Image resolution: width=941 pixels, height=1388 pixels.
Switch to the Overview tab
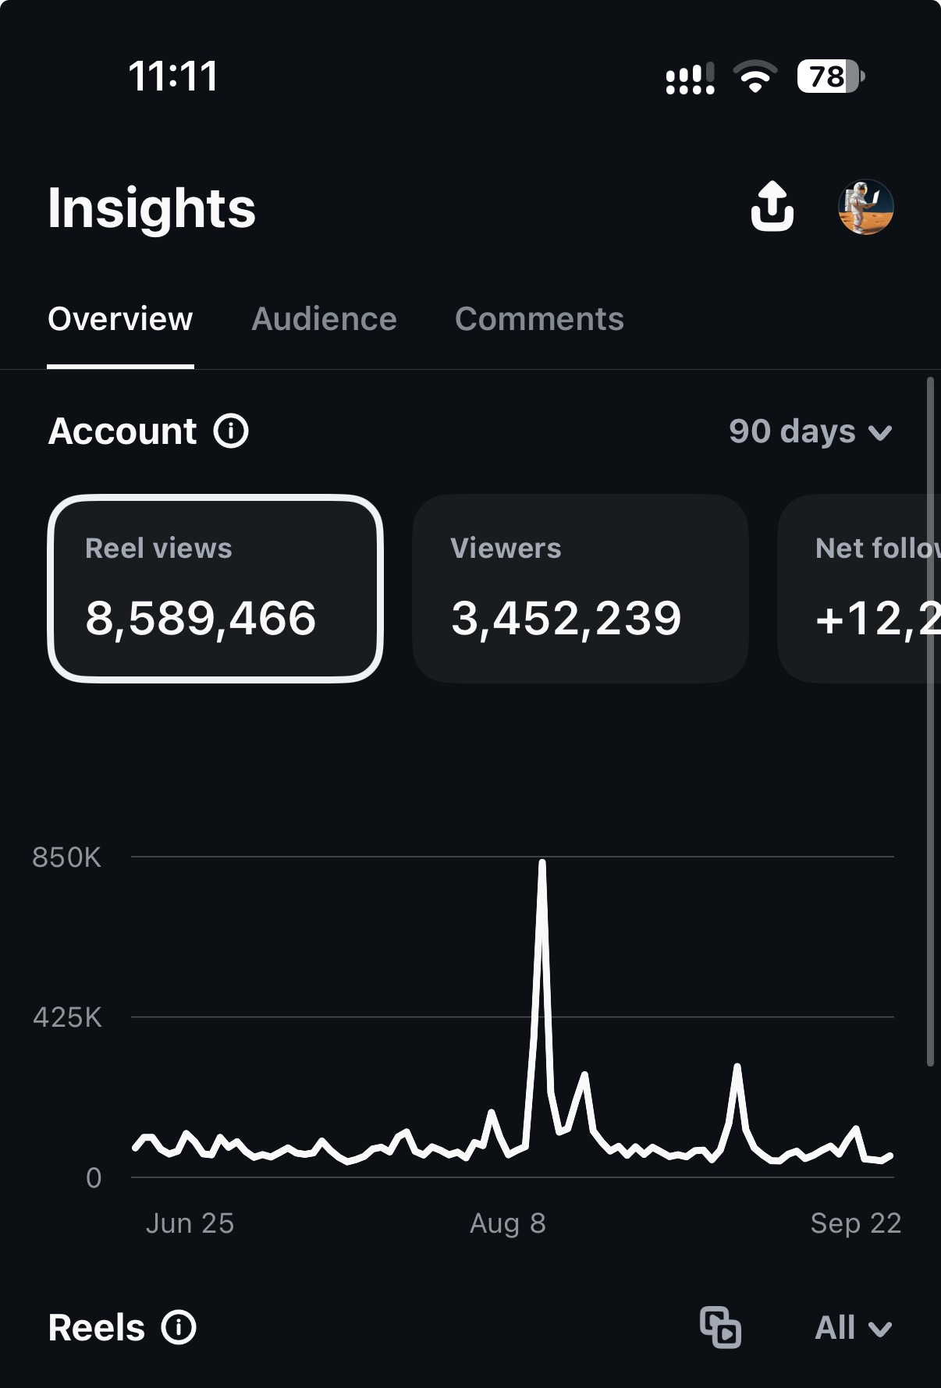[120, 319]
